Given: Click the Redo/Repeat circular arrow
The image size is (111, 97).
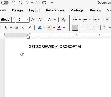Looking at the screenshot, I should click(38, 3).
